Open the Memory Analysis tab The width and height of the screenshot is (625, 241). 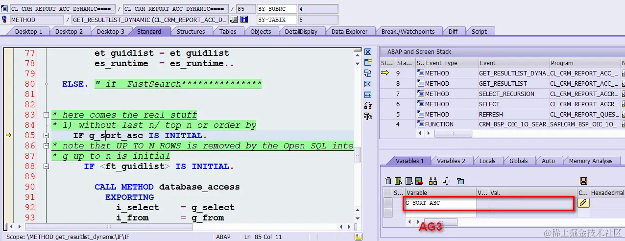click(590, 161)
